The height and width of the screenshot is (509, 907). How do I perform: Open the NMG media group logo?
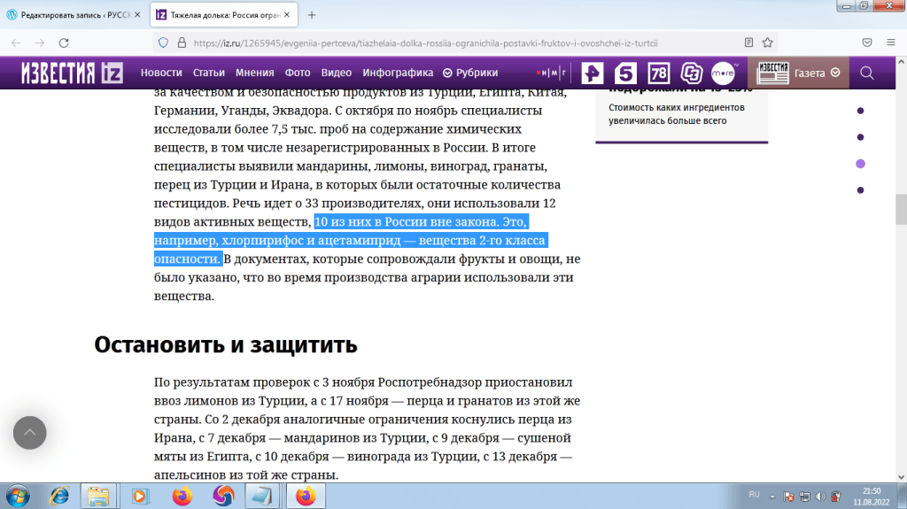pyautogui.click(x=551, y=73)
